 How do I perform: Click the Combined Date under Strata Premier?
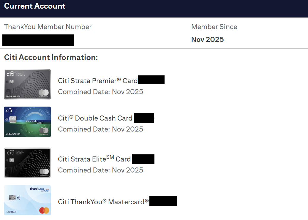[x=100, y=92]
